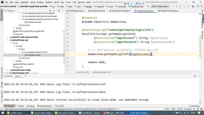Open Project panel settings gear
The width and height of the screenshot is (204, 115).
(x=59, y=11)
